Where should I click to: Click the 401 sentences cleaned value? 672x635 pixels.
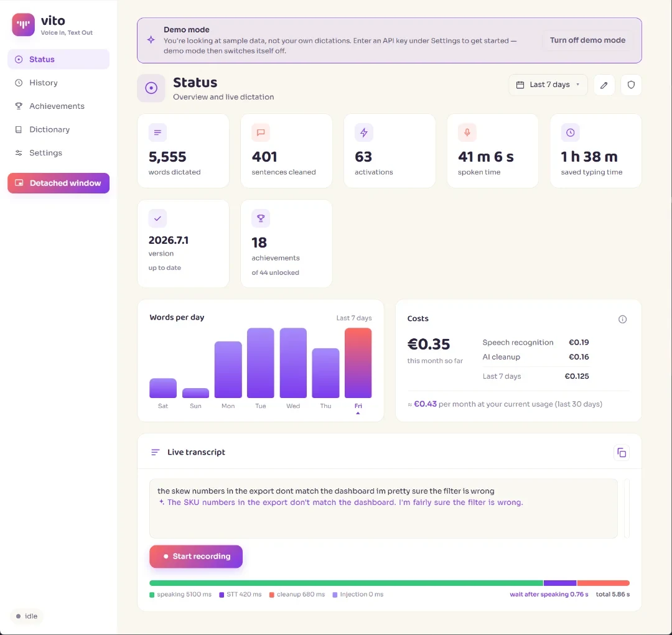[x=264, y=157]
